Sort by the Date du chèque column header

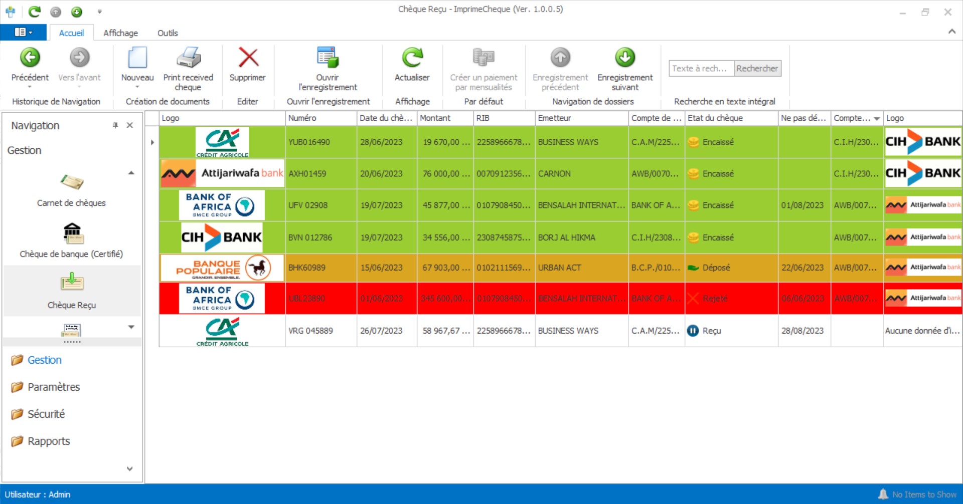387,118
